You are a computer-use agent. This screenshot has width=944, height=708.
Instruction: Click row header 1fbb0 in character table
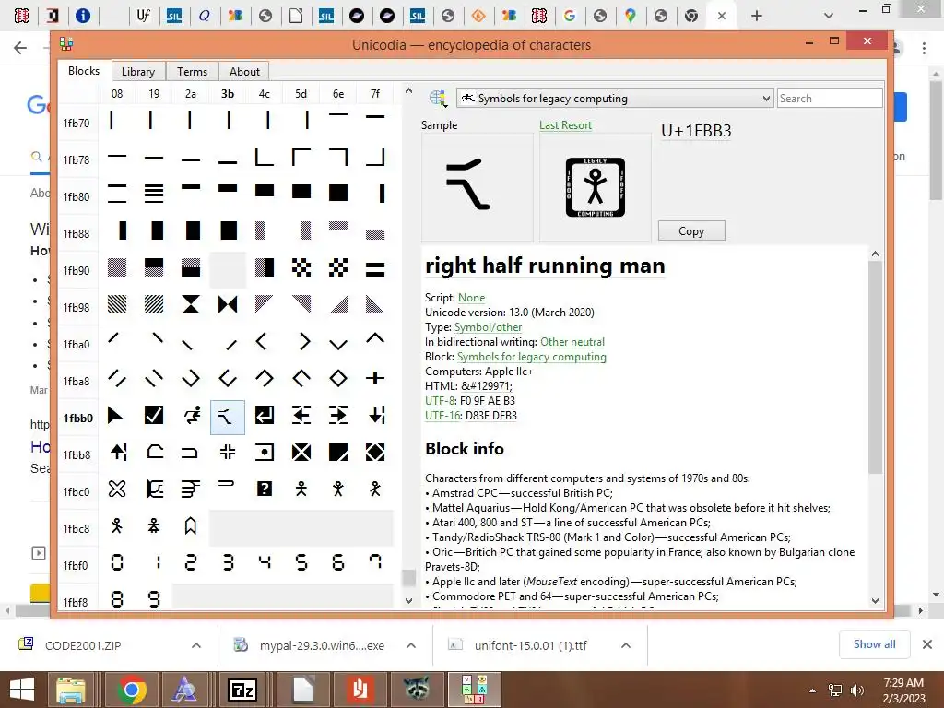pos(77,418)
